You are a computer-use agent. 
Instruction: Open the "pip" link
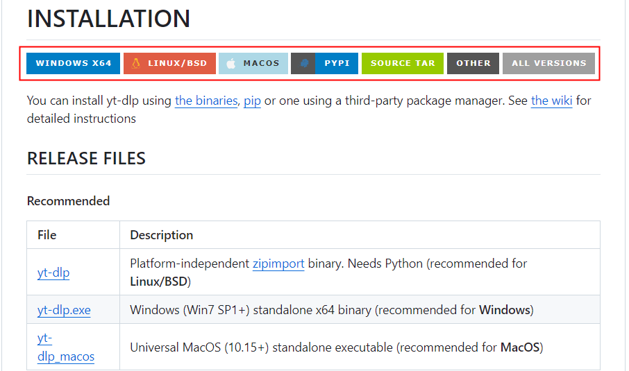point(252,101)
